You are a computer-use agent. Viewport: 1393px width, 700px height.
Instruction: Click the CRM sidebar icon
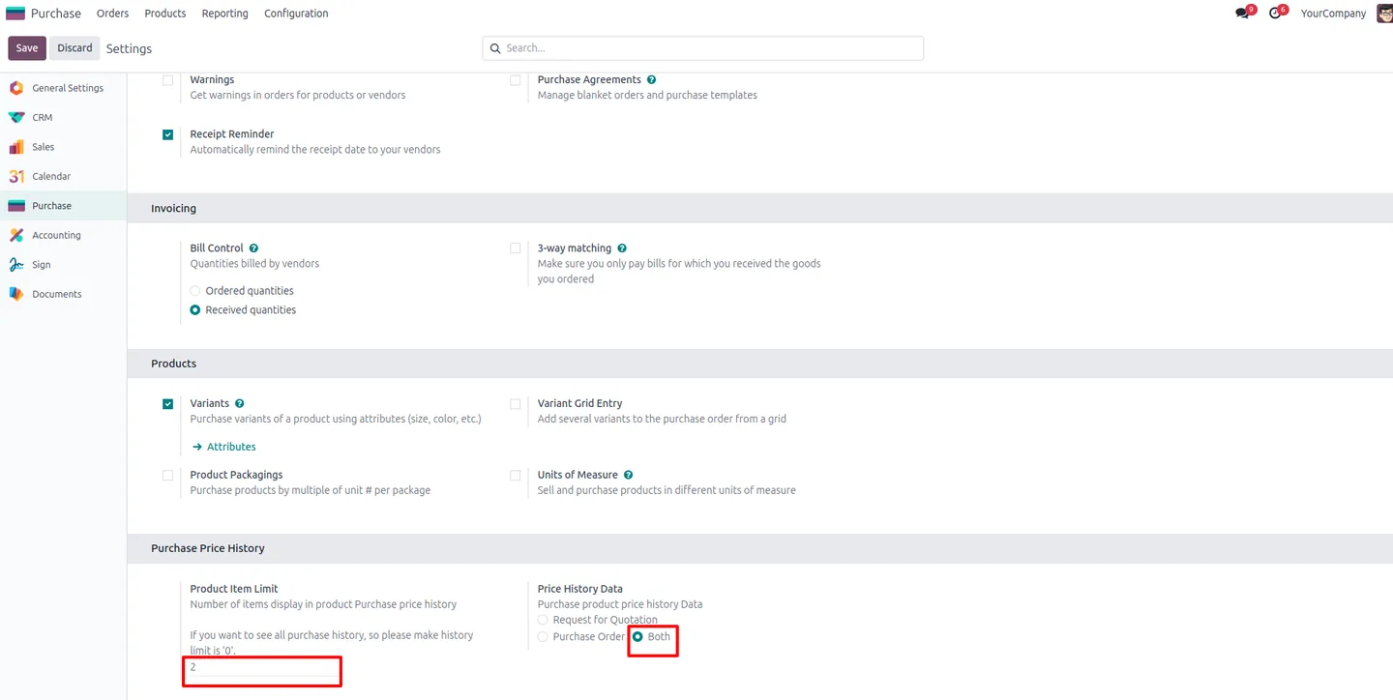pos(16,118)
